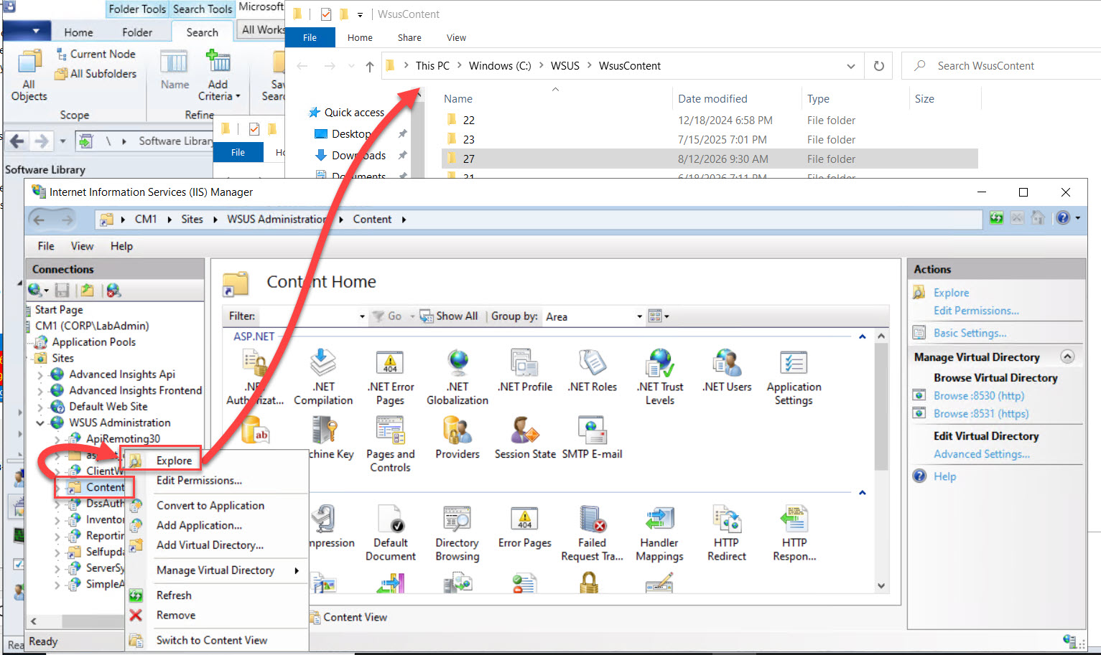This screenshot has height=655, width=1101.
Task: Select the Content virtual directory node
Action: [106, 487]
